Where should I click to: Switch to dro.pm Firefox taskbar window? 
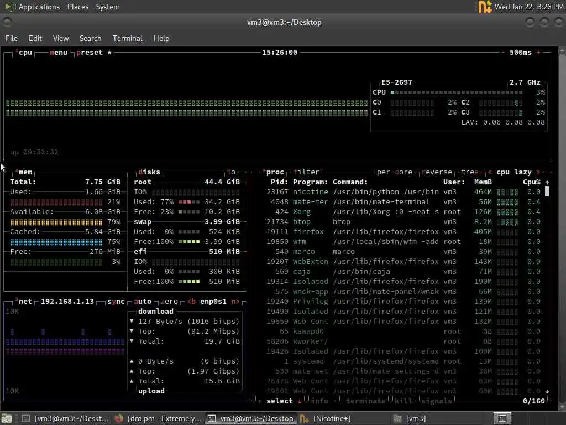click(x=158, y=418)
